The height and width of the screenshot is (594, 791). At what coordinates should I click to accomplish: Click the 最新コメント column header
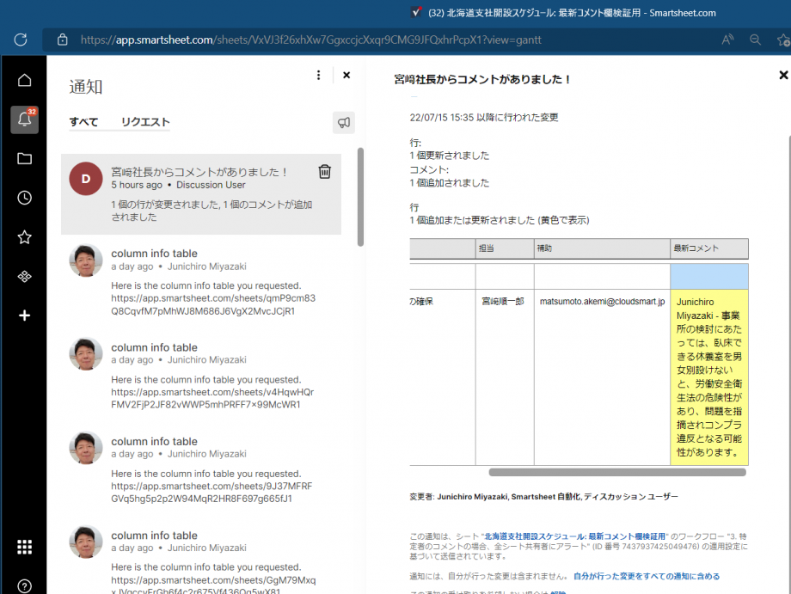pyautogui.click(x=708, y=248)
